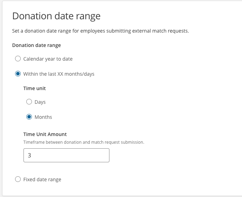
Task: Select the Calendar year to date radio button
Action: (18, 59)
